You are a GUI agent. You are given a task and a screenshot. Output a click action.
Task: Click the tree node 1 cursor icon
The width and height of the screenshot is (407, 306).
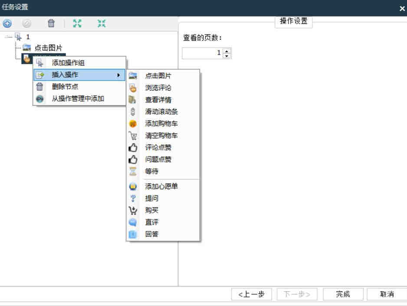click(18, 37)
